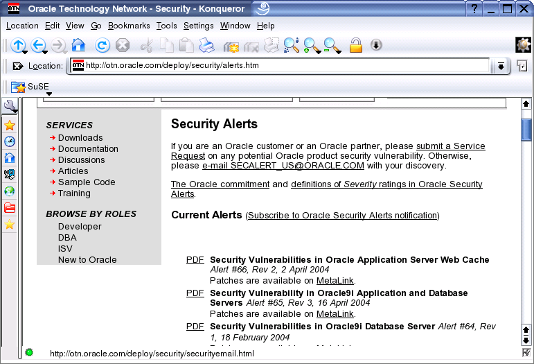Image resolution: width=534 pixels, height=364 pixels.
Task: Click the Copy icon in toolbar
Action: coord(166,45)
